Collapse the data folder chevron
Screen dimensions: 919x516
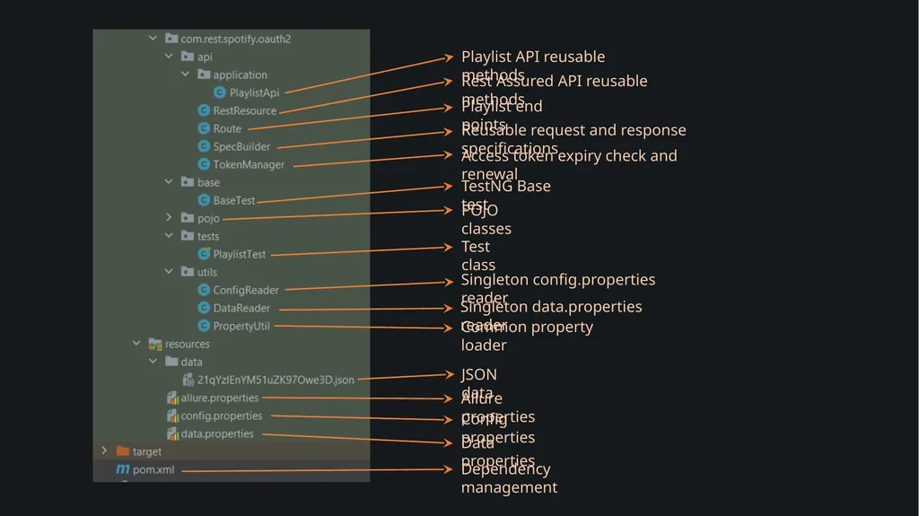[153, 361]
